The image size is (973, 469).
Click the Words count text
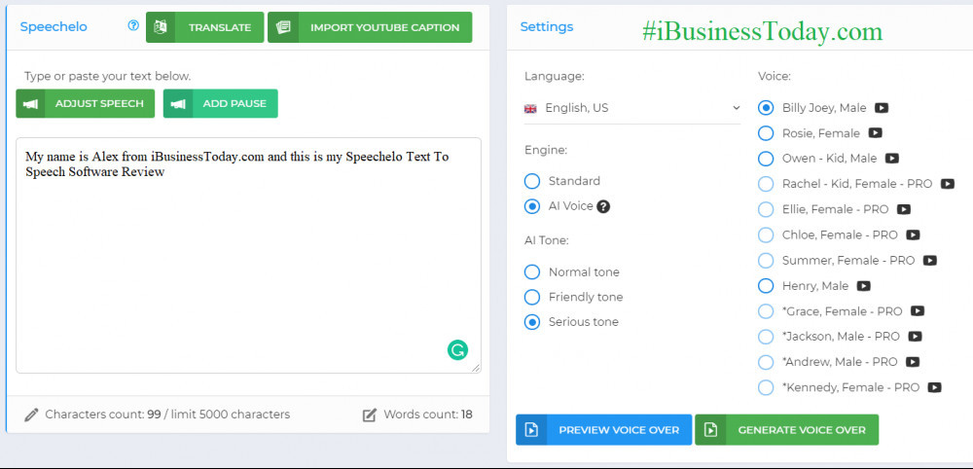point(427,415)
